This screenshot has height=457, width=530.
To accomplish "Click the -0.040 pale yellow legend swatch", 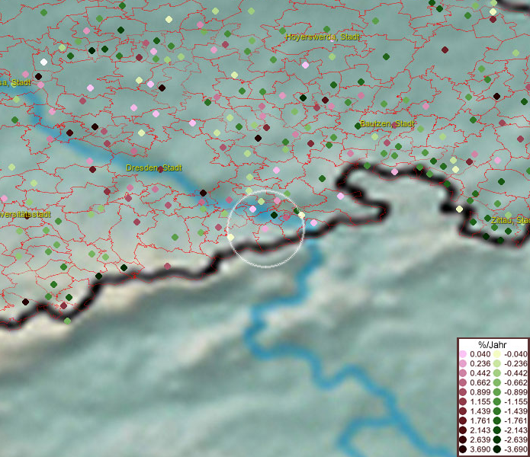I will tap(496, 355).
